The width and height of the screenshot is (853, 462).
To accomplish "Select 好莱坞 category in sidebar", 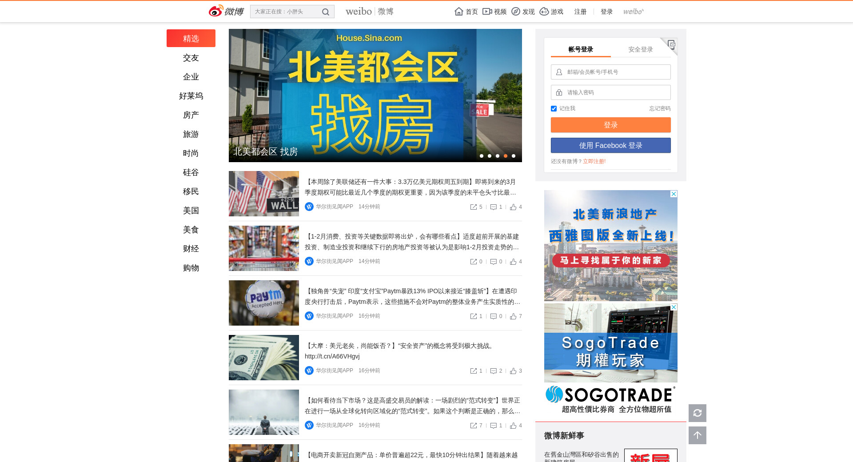I will click(x=191, y=96).
